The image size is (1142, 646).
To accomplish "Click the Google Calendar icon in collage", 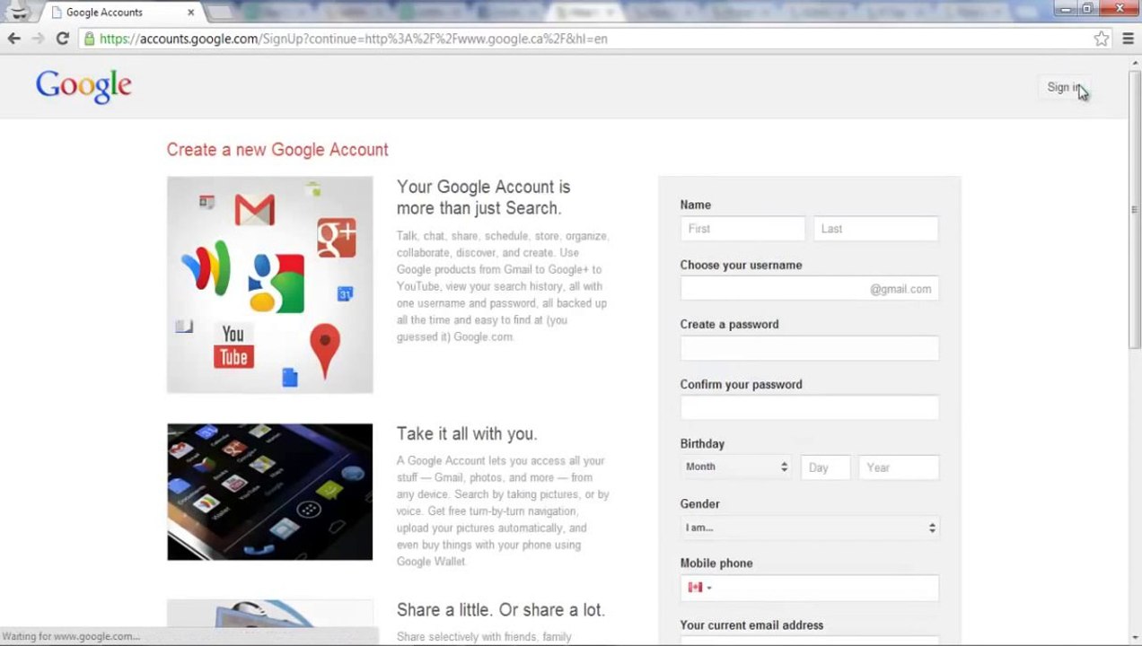I will coord(345,293).
